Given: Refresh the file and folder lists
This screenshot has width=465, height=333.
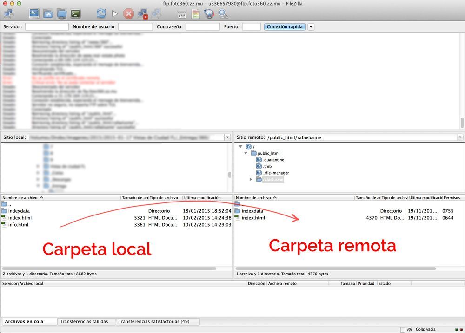Looking at the screenshot, I should pos(101,13).
